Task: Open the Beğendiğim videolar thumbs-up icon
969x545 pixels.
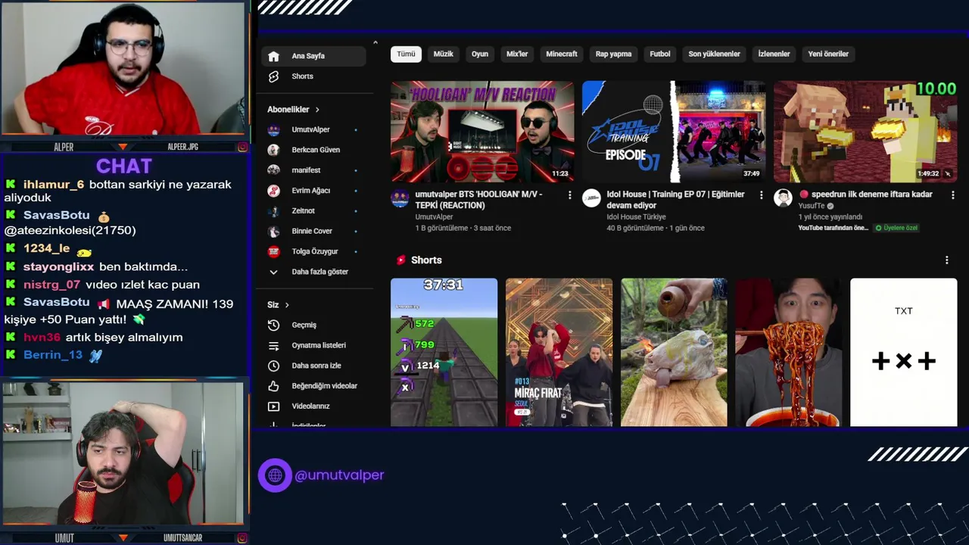Action: pyautogui.click(x=274, y=386)
